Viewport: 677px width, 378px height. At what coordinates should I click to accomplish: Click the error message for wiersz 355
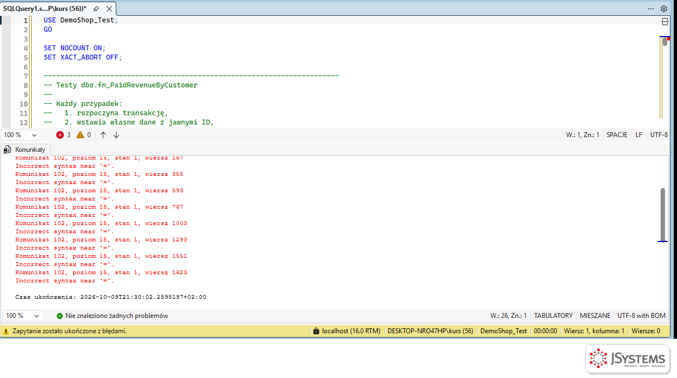pos(99,174)
